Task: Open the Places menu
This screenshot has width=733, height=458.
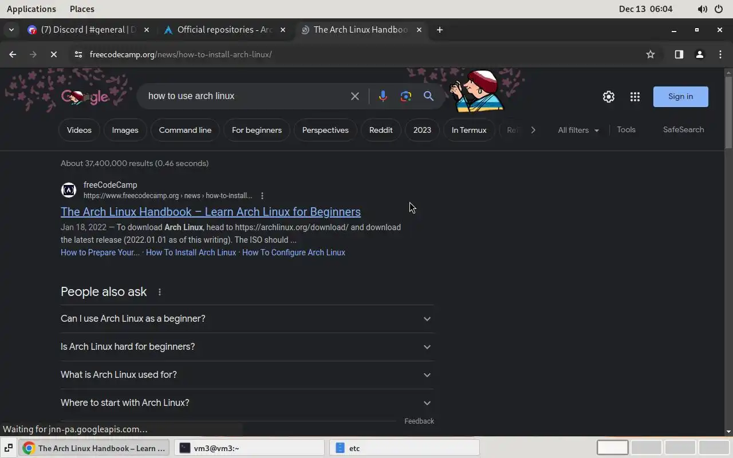Action: click(x=82, y=9)
